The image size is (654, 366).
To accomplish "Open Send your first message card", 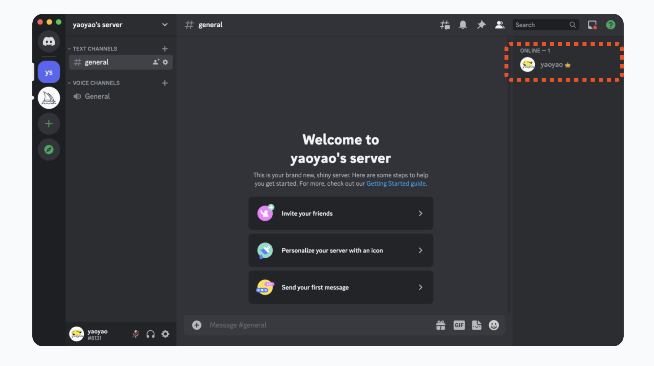I will point(341,287).
